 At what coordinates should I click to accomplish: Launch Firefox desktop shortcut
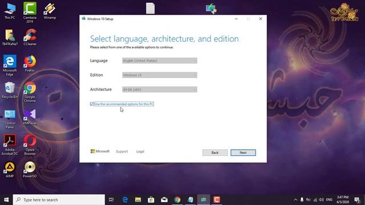(x=30, y=64)
